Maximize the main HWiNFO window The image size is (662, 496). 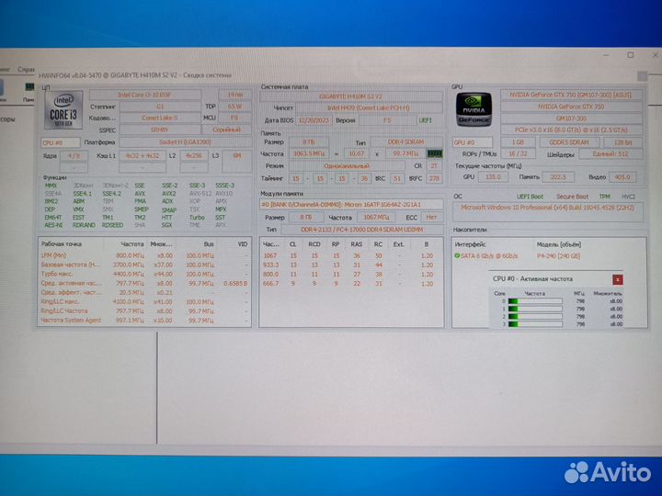pos(631,55)
